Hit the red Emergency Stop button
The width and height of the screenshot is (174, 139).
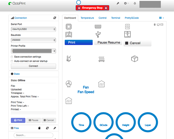pos(92,8)
